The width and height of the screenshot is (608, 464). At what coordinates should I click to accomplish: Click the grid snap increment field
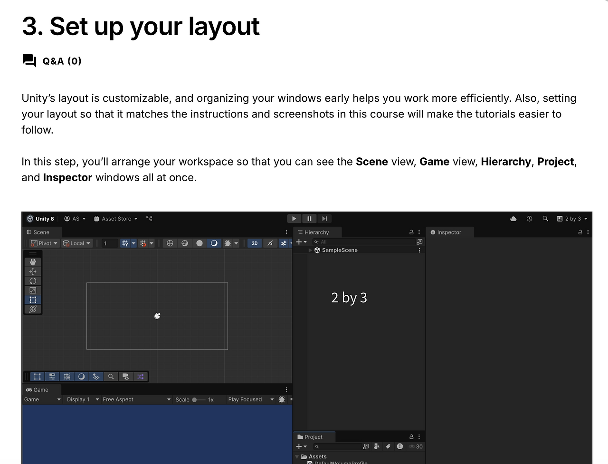(x=109, y=243)
